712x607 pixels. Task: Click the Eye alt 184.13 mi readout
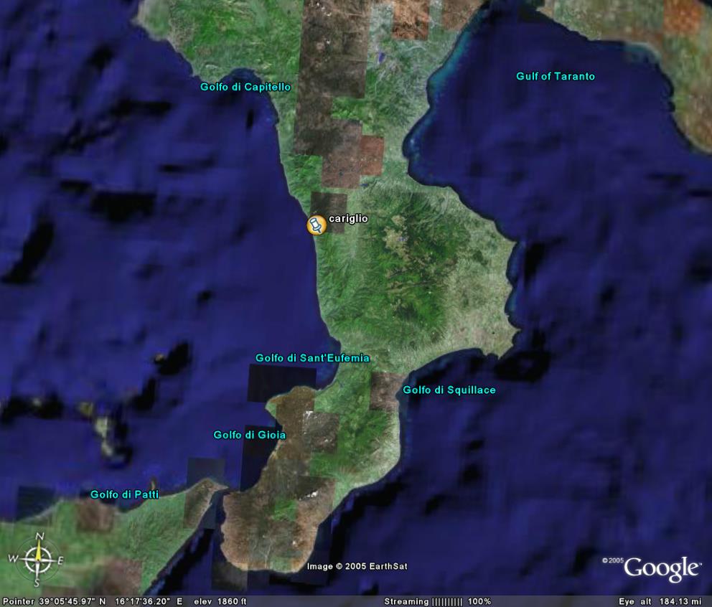coord(660,601)
